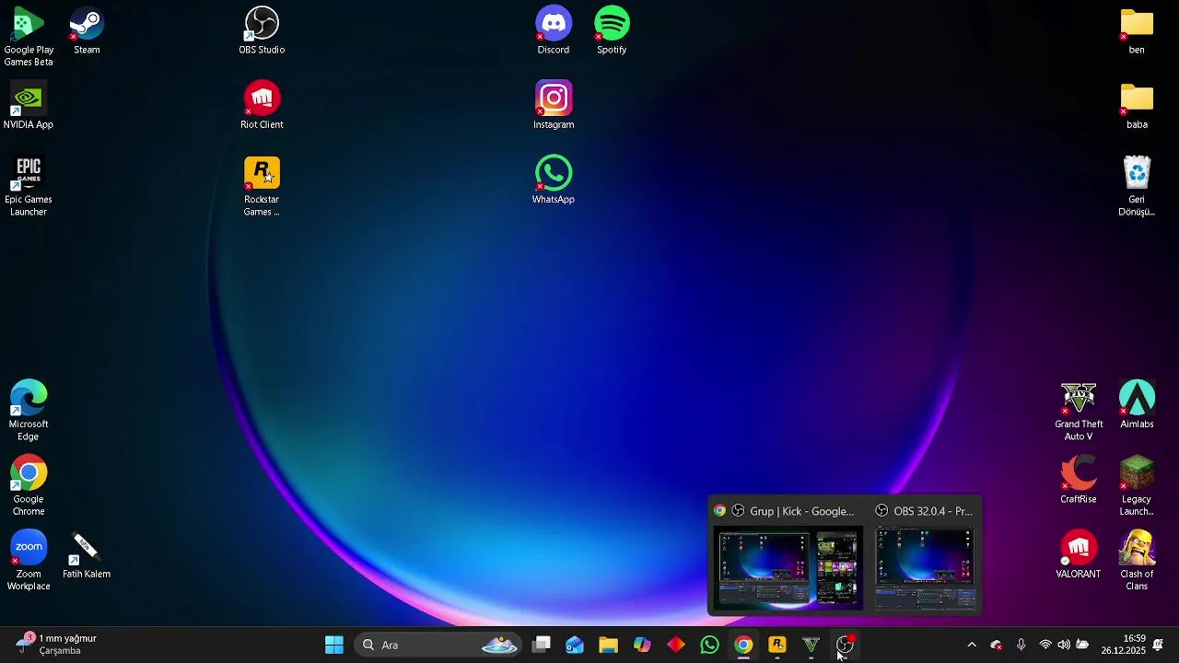This screenshot has height=663, width=1179.
Task: Click the OBS Studio taskbar button
Action: 845,645
